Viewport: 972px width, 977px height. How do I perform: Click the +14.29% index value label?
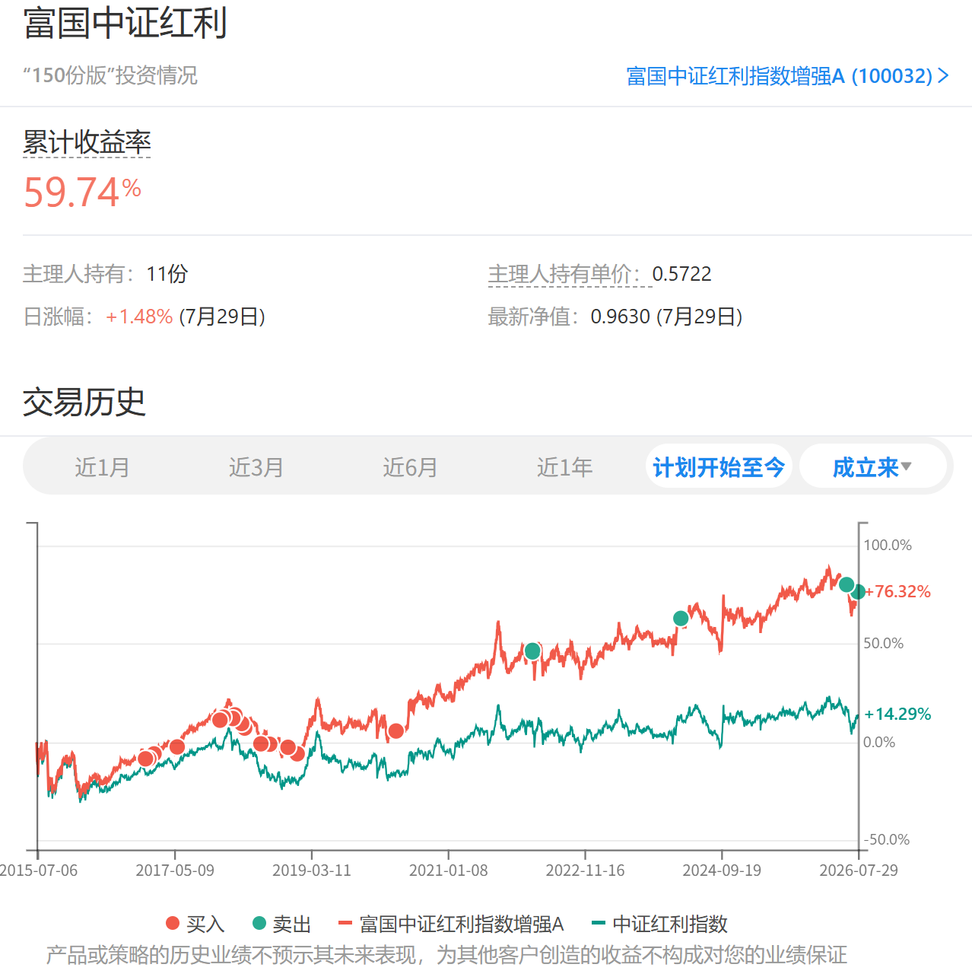pos(897,714)
